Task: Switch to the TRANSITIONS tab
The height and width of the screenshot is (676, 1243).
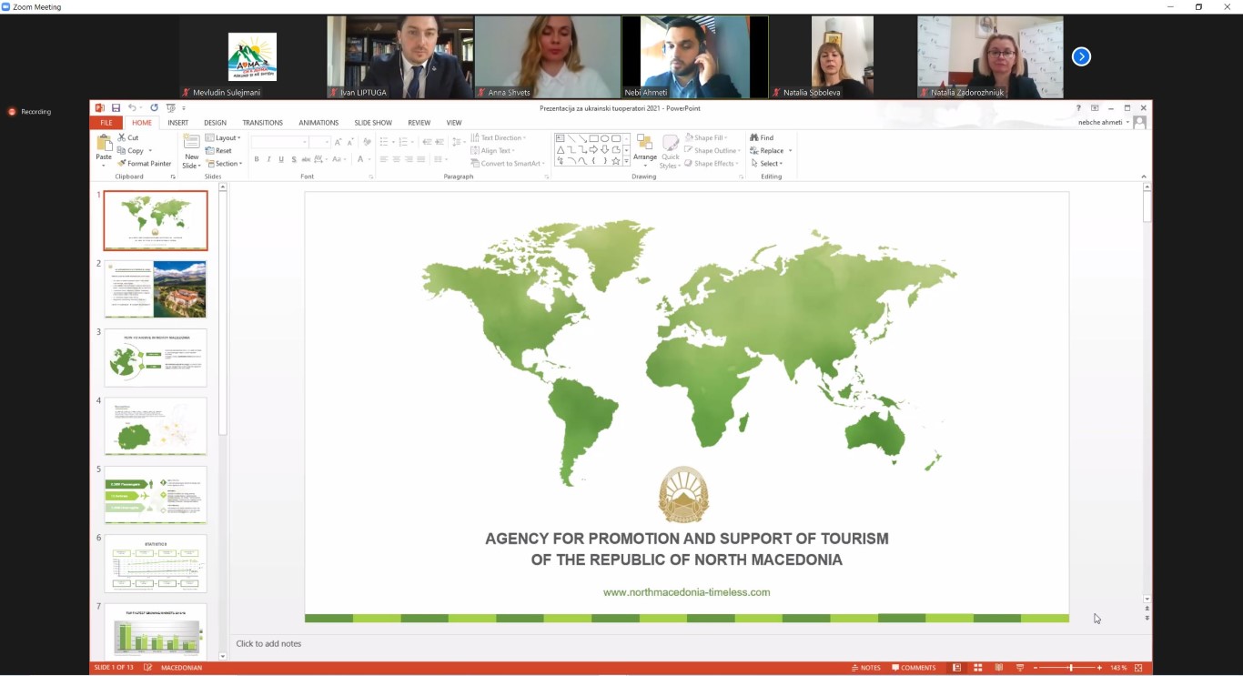Action: 263,123
